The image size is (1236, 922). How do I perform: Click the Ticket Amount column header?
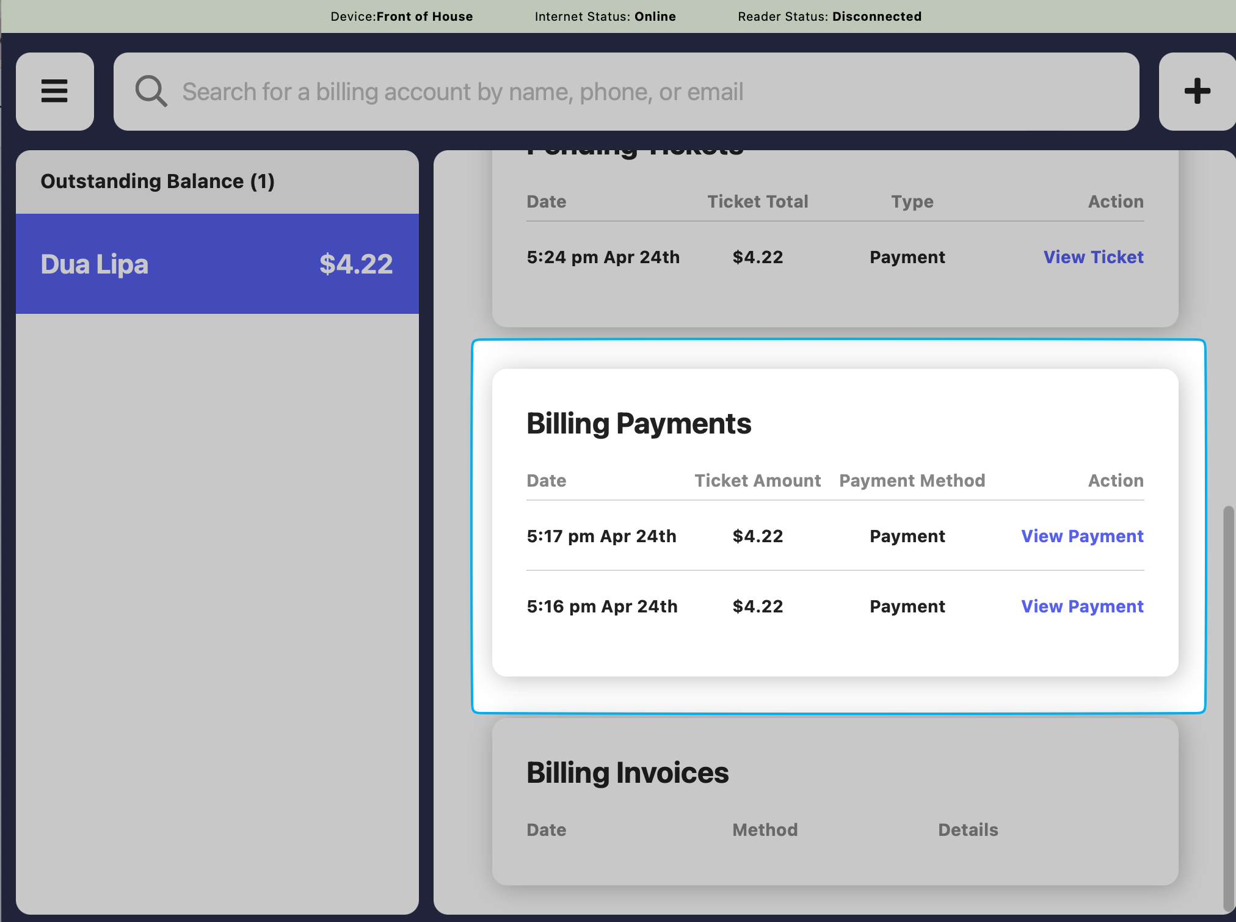[757, 481]
